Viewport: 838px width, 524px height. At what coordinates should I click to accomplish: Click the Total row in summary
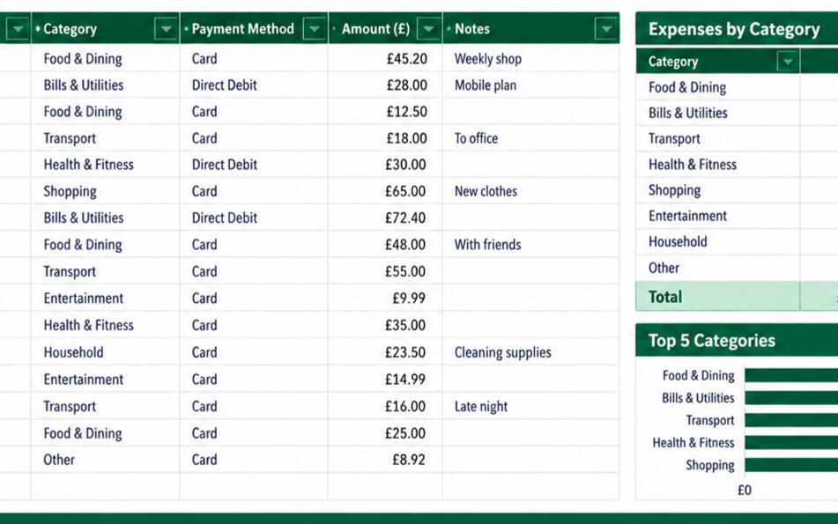tap(737, 297)
